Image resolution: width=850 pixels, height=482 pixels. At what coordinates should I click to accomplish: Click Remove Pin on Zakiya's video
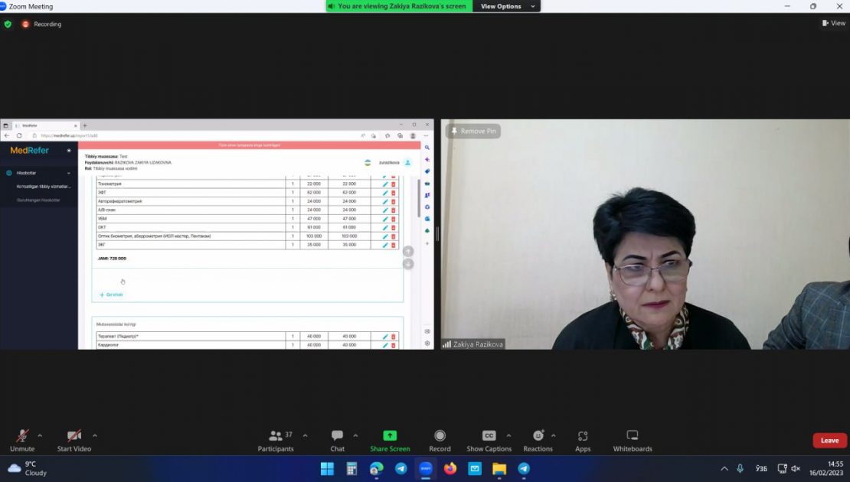click(x=473, y=131)
